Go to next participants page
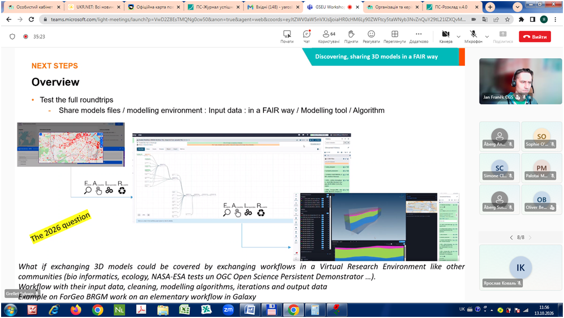Screen dimensions: 564x318 coord(530,238)
